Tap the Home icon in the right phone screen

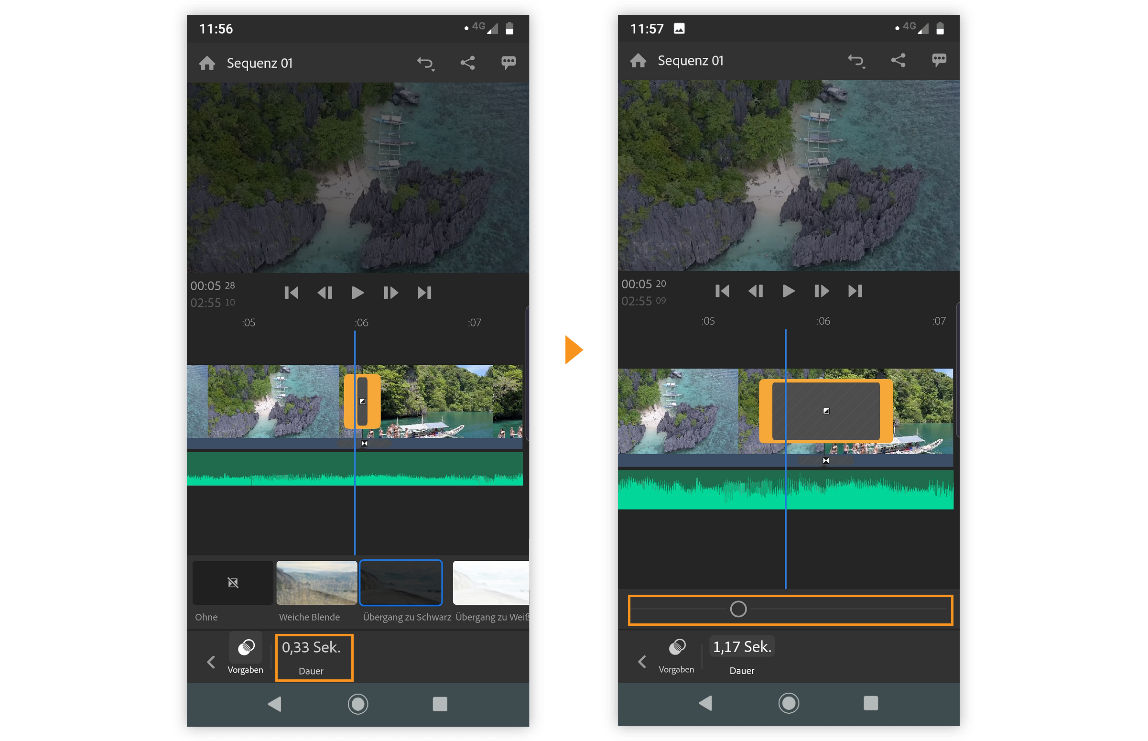(x=638, y=61)
